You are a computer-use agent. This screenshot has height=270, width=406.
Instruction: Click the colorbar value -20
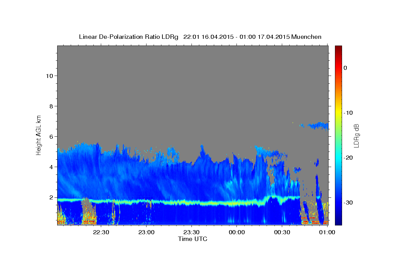click(x=348, y=158)
